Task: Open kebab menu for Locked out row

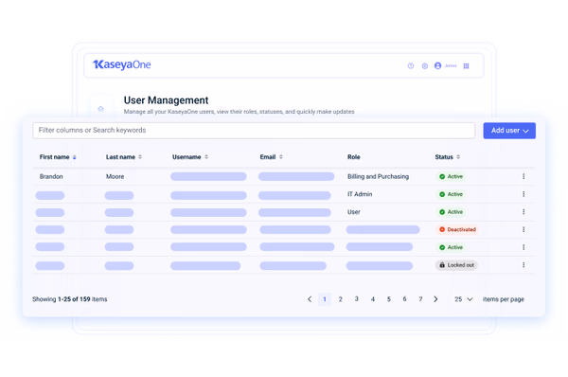Action: [x=524, y=265]
